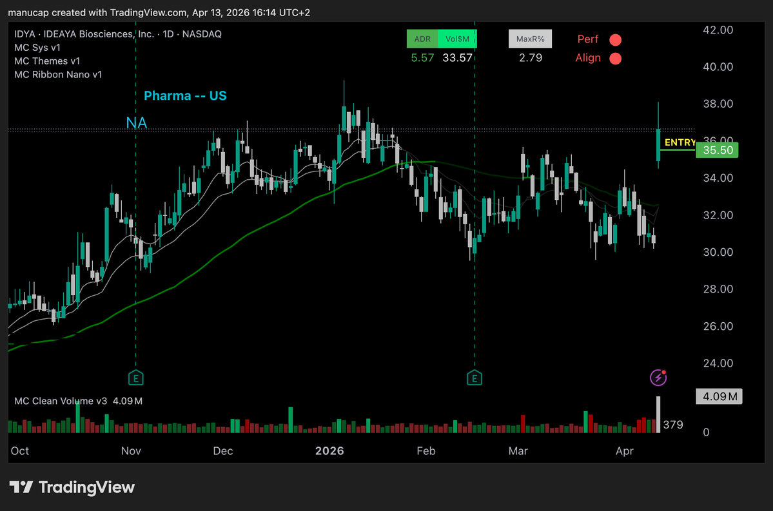Click the TradingView logo
The width and height of the screenshot is (773, 511).
point(72,487)
